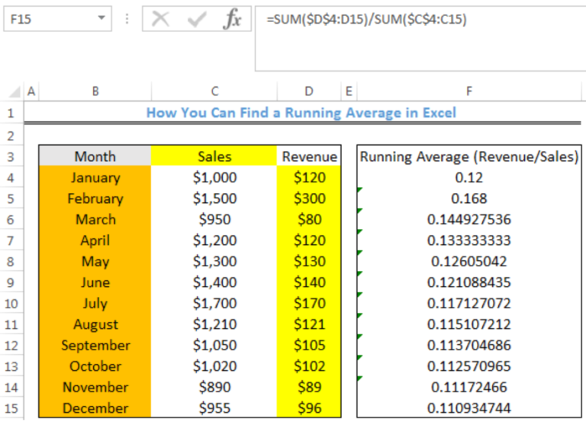Select December's running average value 0.110934744
This screenshot has height=422, width=586.
click(x=468, y=408)
